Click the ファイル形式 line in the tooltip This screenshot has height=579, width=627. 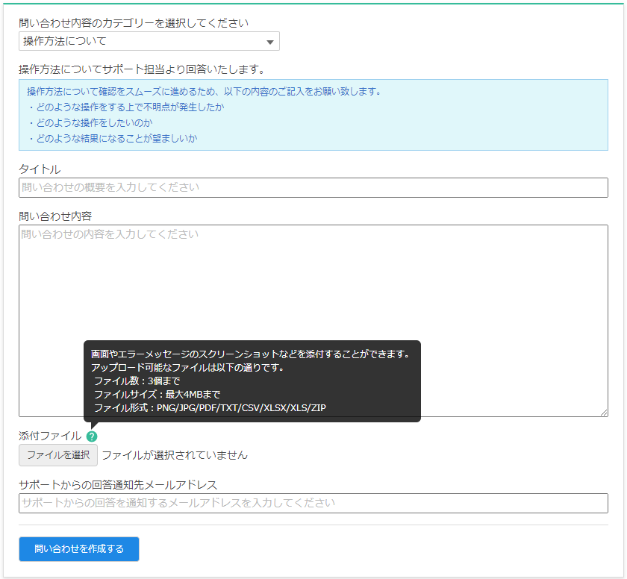(210, 408)
